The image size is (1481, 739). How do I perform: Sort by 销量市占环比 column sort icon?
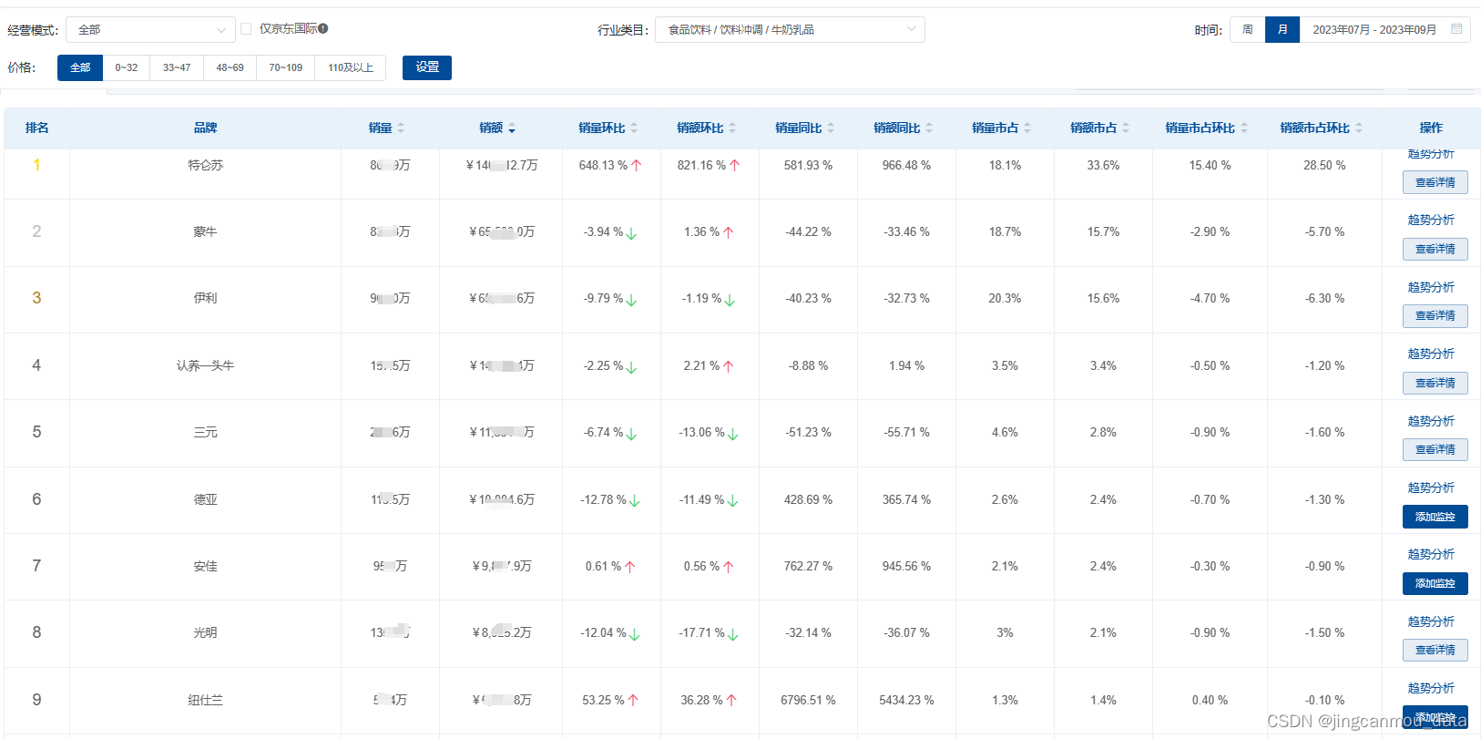tap(1244, 128)
